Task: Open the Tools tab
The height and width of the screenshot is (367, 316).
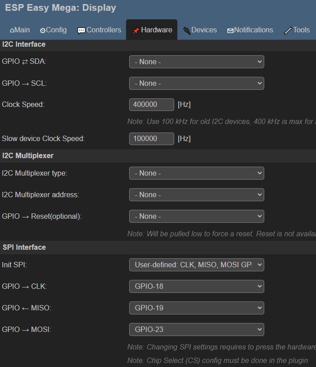Action: 297,30
